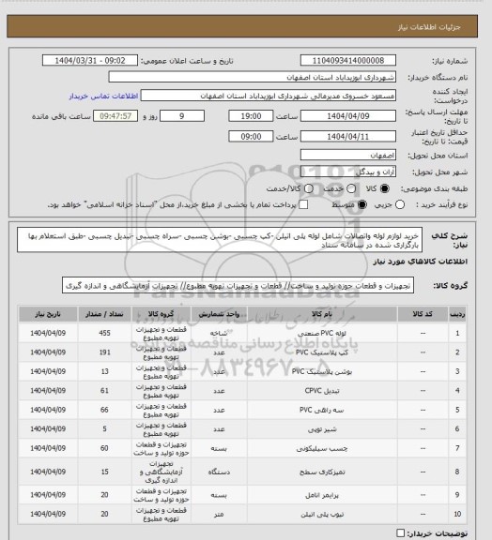Screen dimensions: 492x540
Task: Click the تاریخ نیاز column header
Action: 48,314
